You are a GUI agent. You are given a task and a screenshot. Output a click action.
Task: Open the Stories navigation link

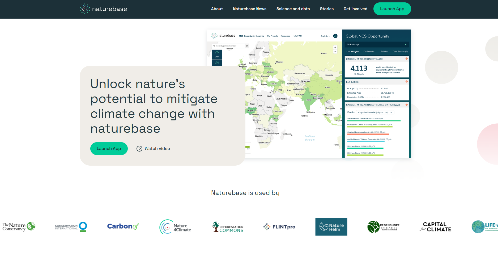pyautogui.click(x=327, y=9)
